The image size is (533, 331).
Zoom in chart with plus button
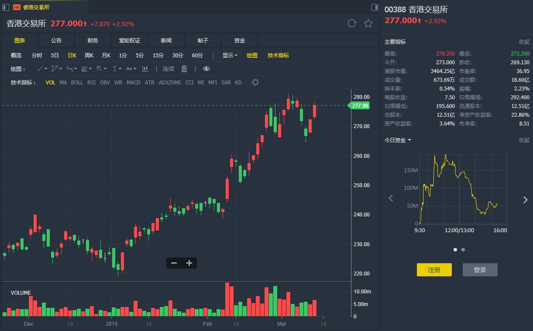(x=189, y=263)
